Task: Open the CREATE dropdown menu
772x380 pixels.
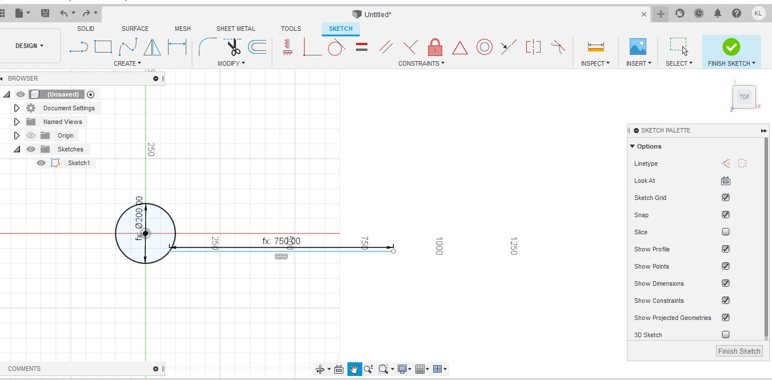Action: [127, 63]
